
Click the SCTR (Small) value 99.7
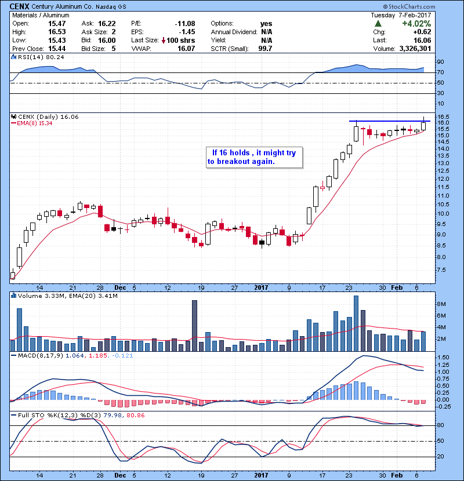pos(264,49)
